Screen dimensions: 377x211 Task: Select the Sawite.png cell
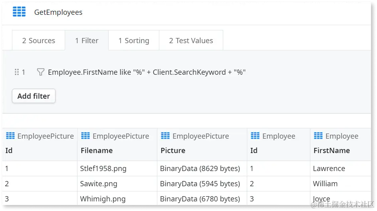pyautogui.click(x=117, y=183)
